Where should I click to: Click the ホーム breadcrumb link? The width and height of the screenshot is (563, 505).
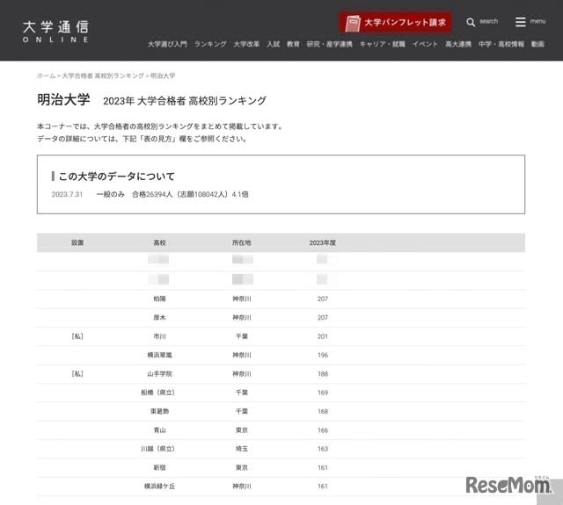pyautogui.click(x=47, y=76)
